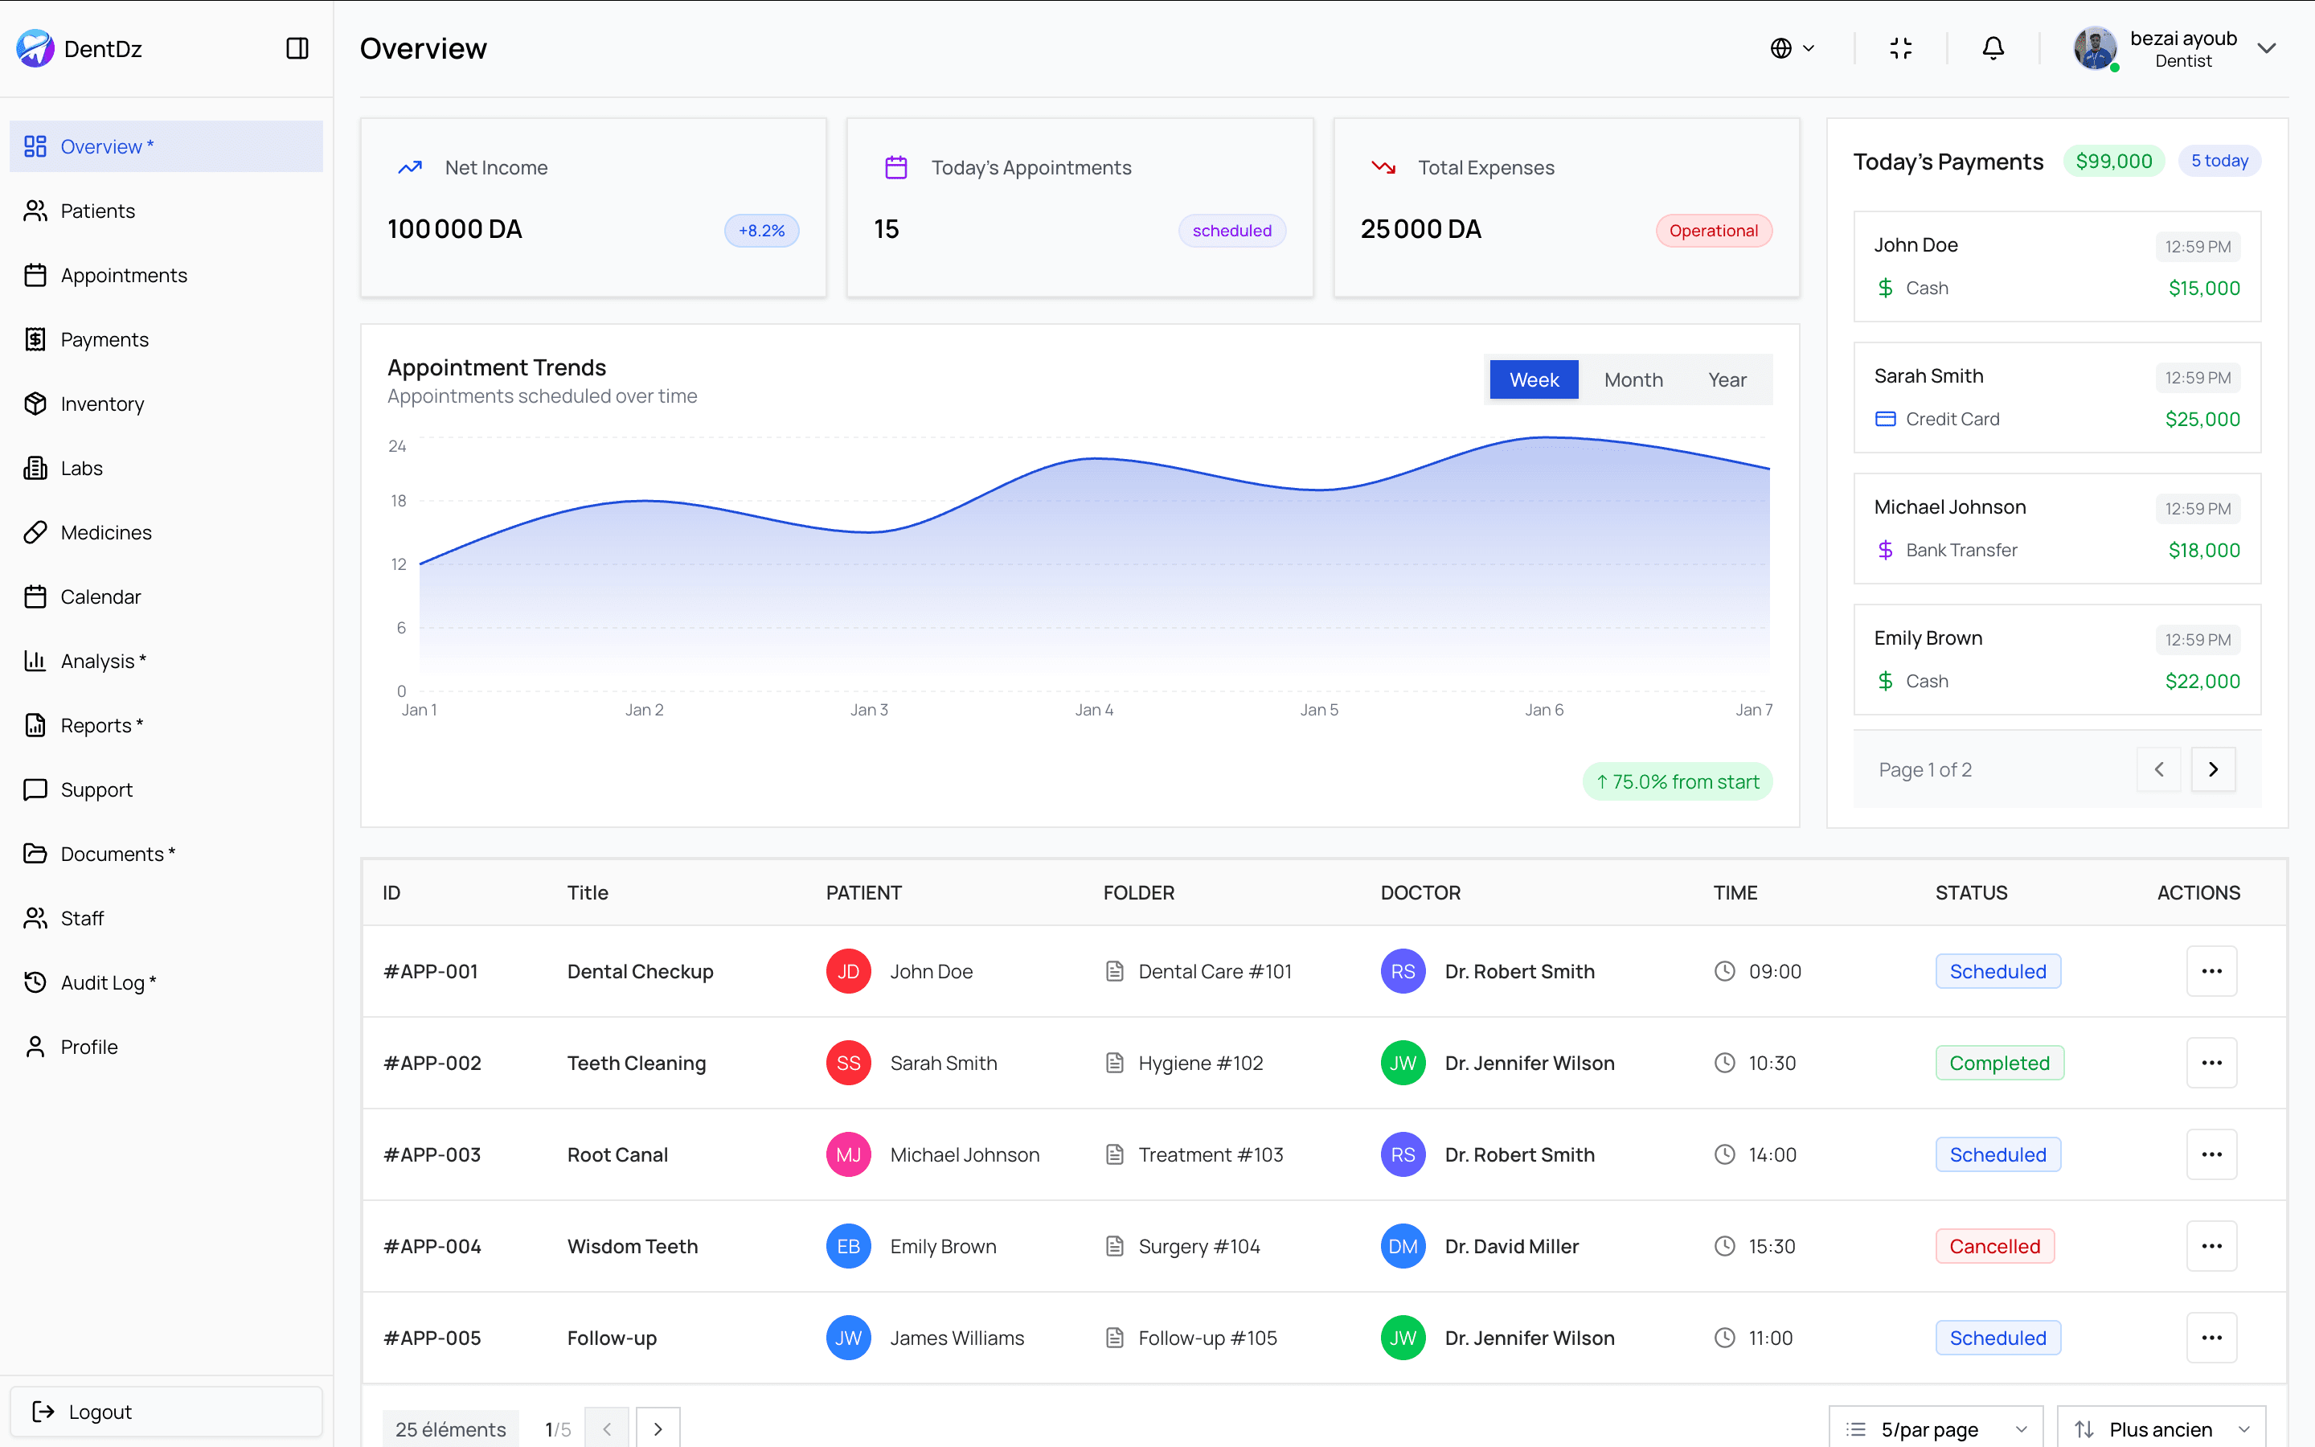Select the Payments icon in the sidebar
Screen dimensions: 2315x1447
click(35, 338)
